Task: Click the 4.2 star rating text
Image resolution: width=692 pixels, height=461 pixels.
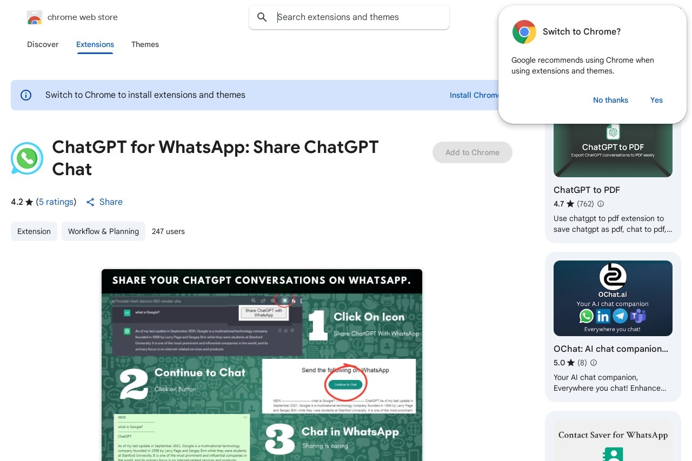Action: tap(22, 202)
